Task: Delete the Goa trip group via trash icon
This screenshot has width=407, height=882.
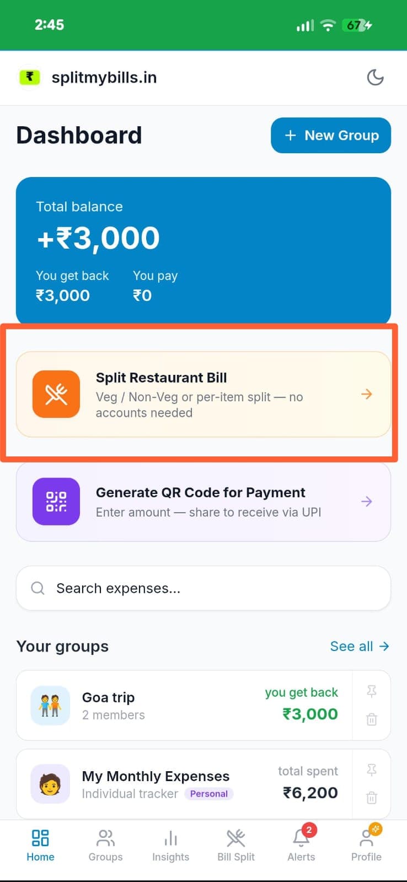Action: pyautogui.click(x=372, y=719)
